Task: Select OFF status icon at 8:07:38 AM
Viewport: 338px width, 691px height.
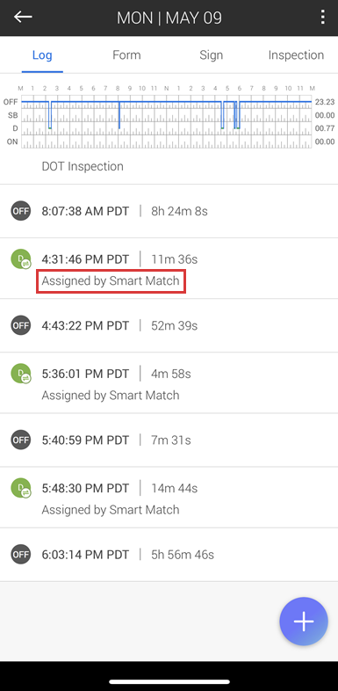Action: (x=21, y=211)
